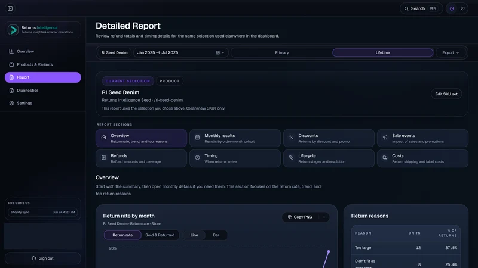The image size is (478, 268).
Task: Go to the Monthly results section
Action: (x=235, y=138)
